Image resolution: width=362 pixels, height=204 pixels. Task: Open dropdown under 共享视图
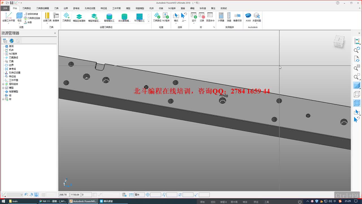[x=257, y=23]
